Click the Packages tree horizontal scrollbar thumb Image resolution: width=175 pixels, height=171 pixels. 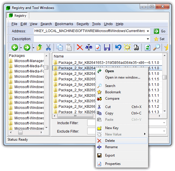[20, 132]
